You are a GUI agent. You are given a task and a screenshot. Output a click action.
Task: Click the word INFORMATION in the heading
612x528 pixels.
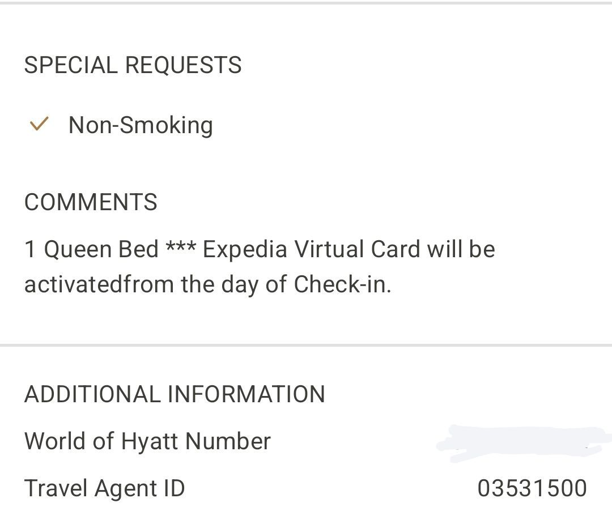[246, 394]
